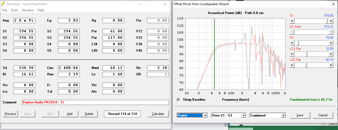Toggle the Show Baseline checkbox
338x130 pixels.
pos(178,100)
